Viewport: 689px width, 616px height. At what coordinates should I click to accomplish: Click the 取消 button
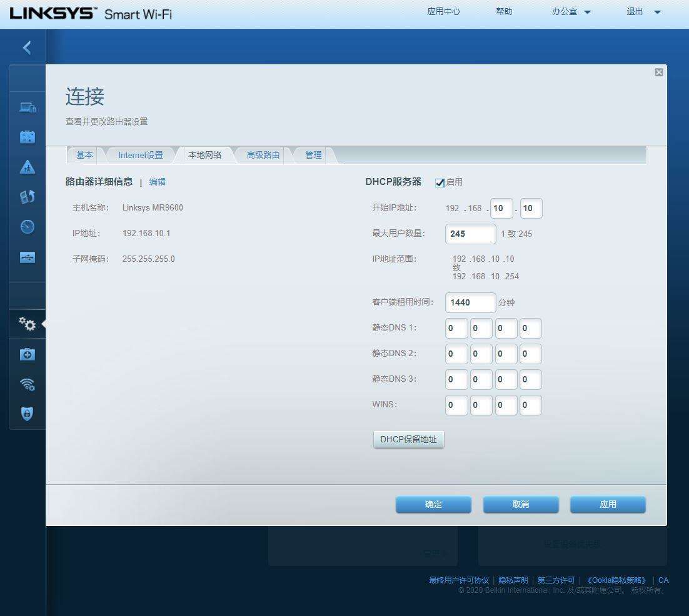tap(521, 504)
